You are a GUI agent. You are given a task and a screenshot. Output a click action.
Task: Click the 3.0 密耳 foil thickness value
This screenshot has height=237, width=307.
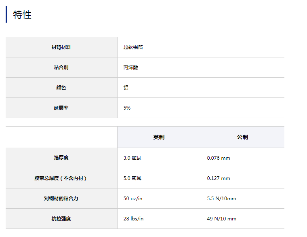point(132,158)
